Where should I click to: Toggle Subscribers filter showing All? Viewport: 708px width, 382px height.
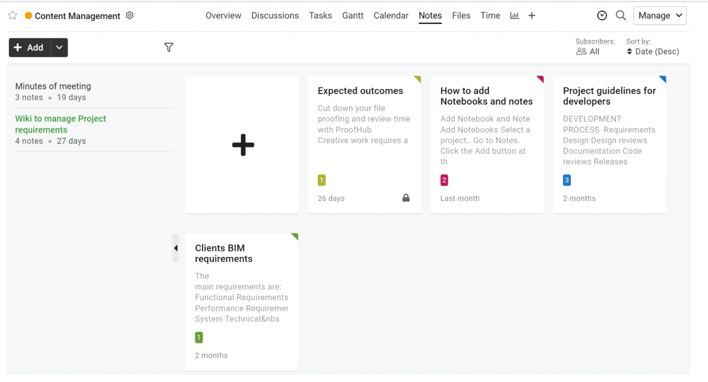click(588, 51)
